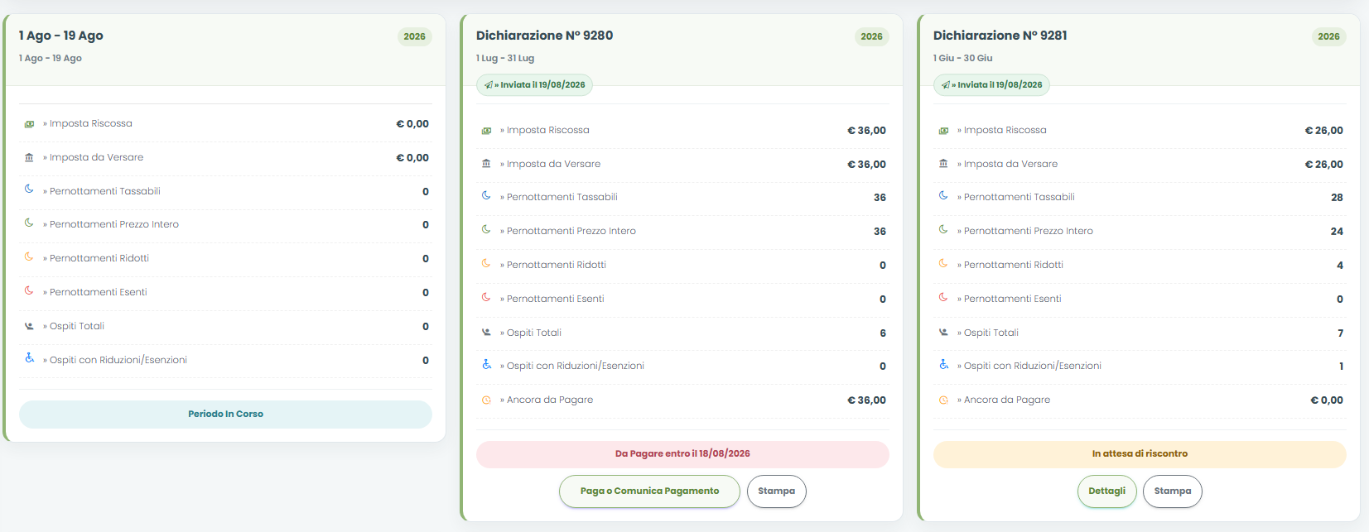Click blue moon icon in Dichiarazione N° 9280
The image size is (1369, 532).
tap(486, 196)
